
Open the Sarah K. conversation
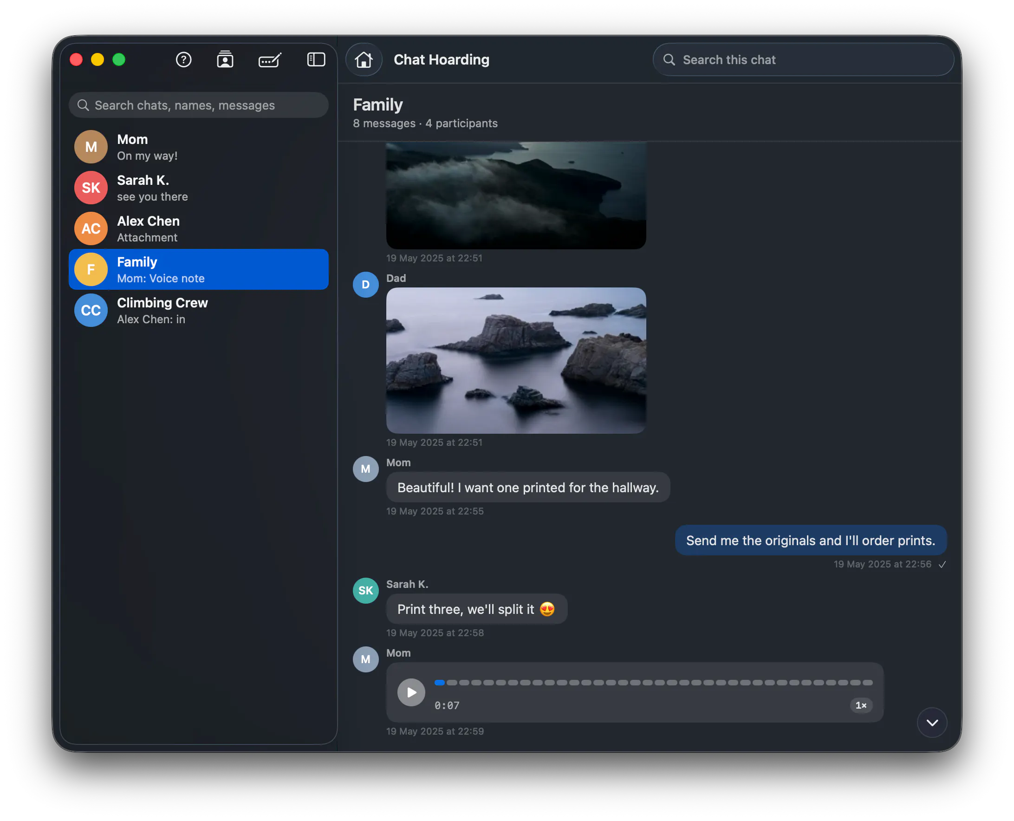[199, 188]
